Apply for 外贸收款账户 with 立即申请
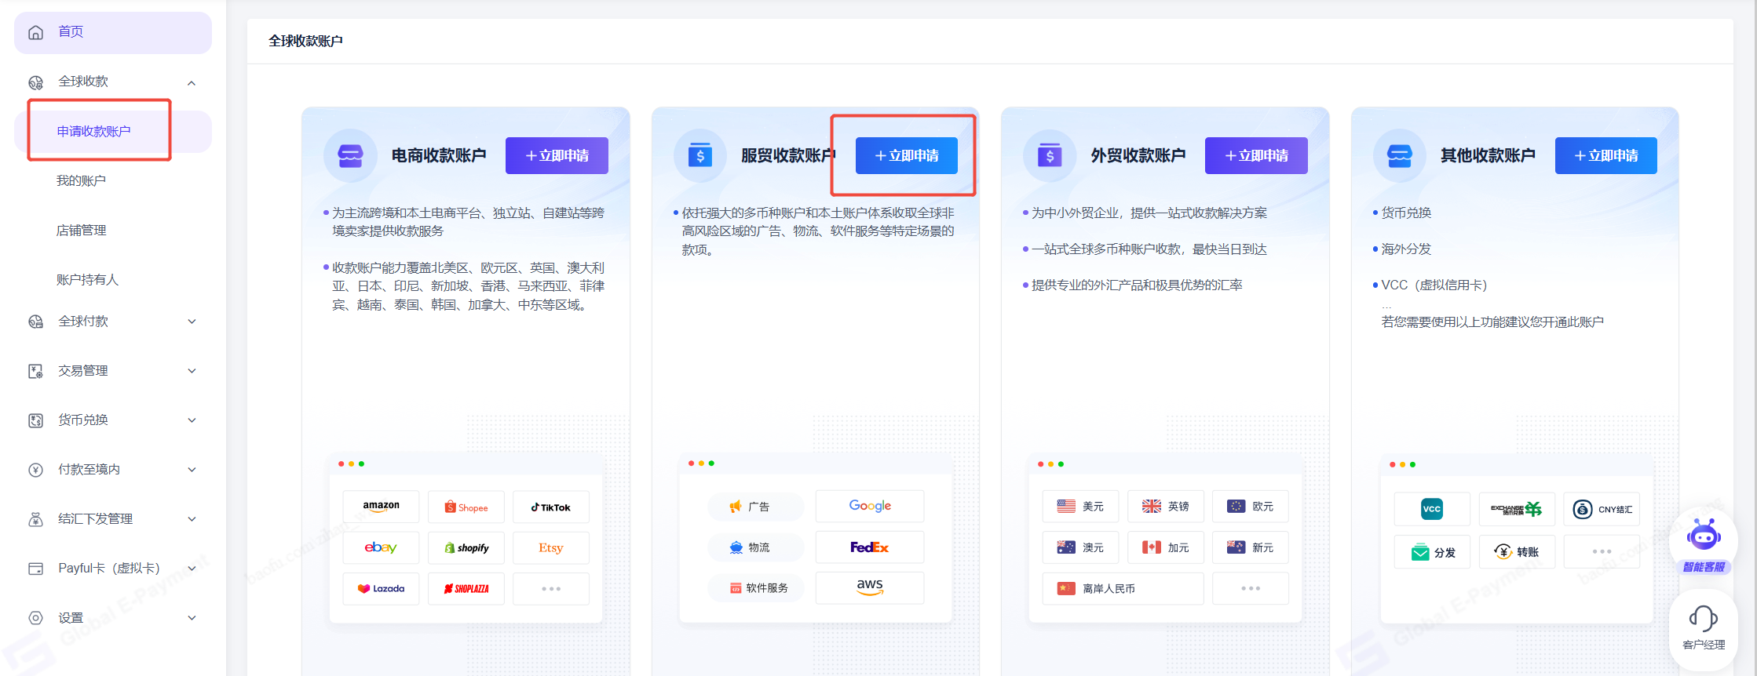Image resolution: width=1757 pixels, height=676 pixels. click(x=1256, y=155)
